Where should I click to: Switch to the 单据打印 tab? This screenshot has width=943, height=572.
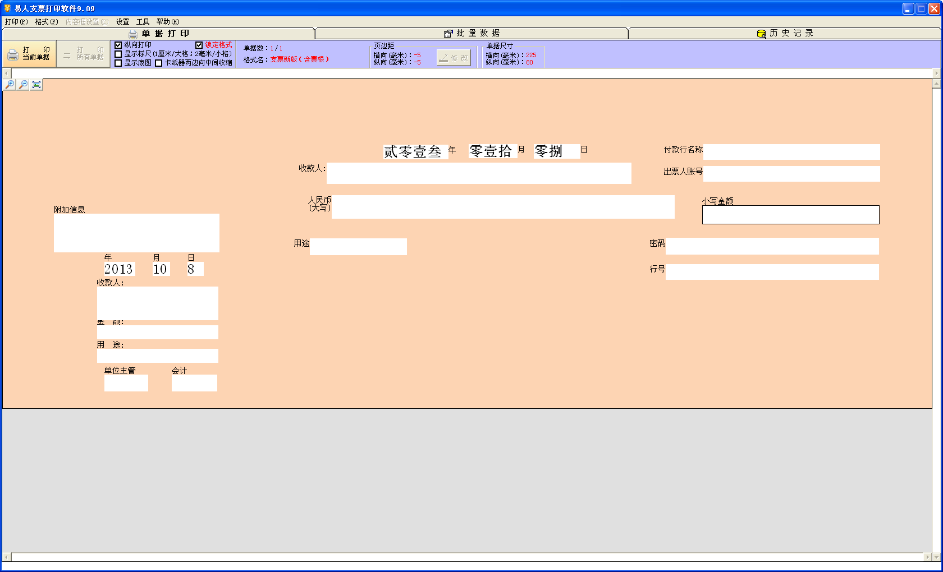pyautogui.click(x=158, y=34)
